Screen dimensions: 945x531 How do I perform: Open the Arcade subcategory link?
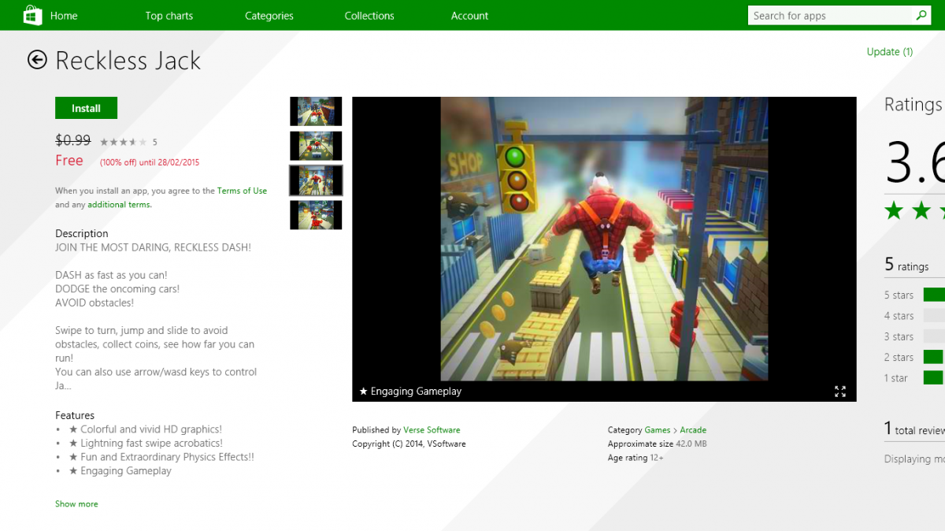pos(693,430)
